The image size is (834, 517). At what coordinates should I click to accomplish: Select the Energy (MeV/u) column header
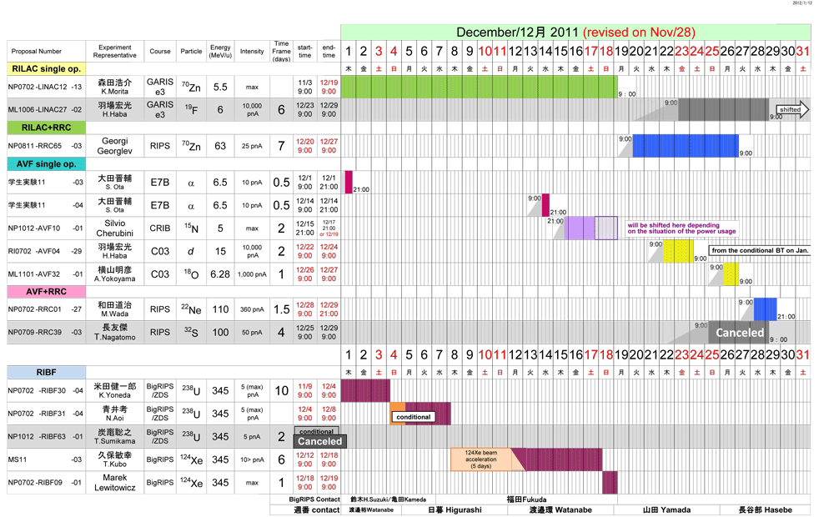[x=220, y=51]
